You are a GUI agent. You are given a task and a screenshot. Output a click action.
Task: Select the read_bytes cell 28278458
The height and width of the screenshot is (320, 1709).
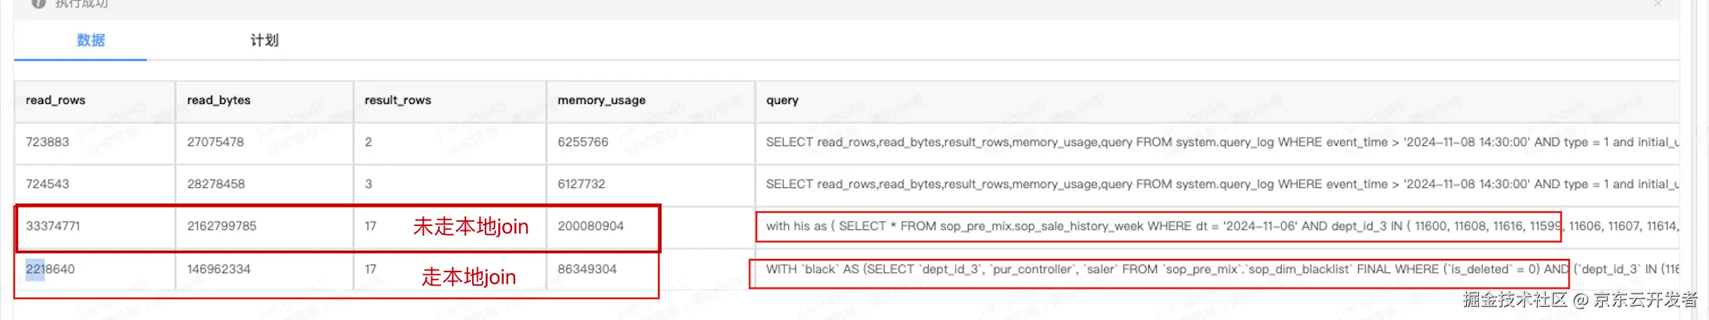[216, 184]
